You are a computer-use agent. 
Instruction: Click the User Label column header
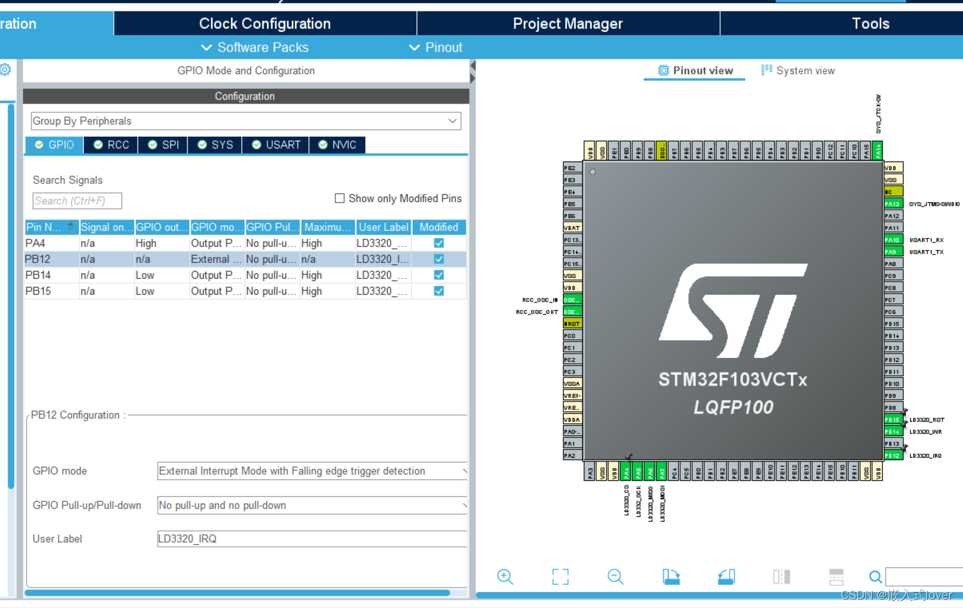383,227
